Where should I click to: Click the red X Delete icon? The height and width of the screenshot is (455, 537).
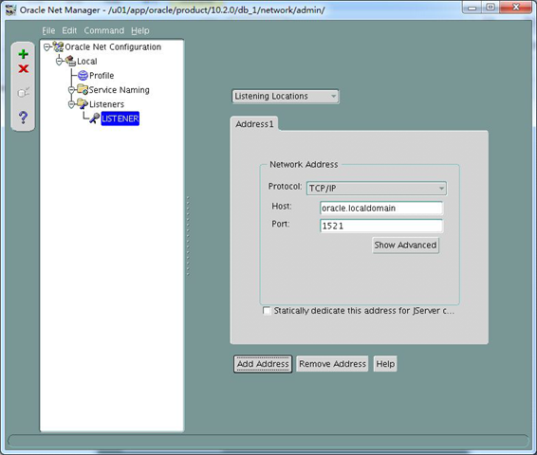[24, 69]
